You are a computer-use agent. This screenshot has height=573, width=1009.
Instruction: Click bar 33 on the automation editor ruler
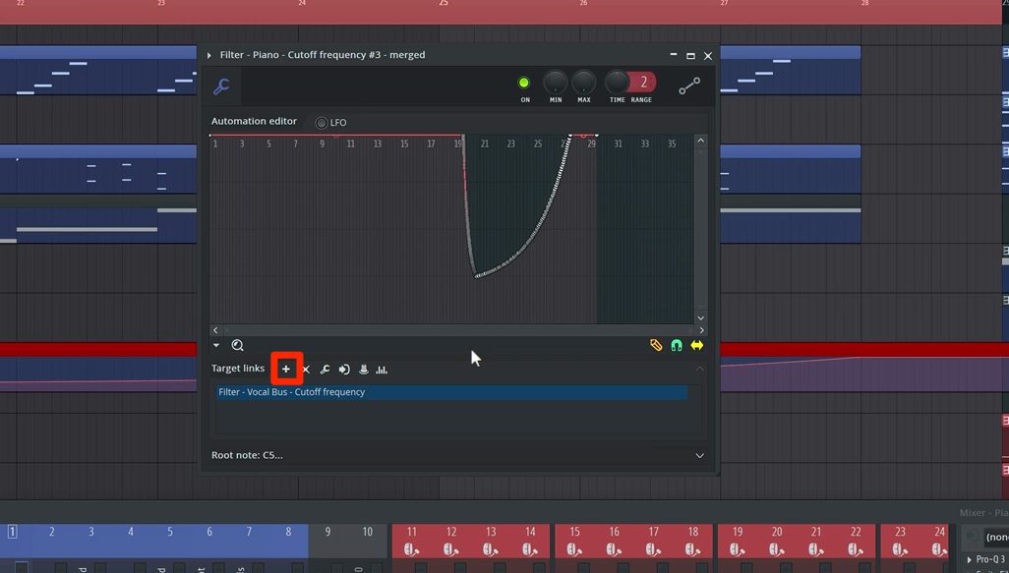(645, 144)
